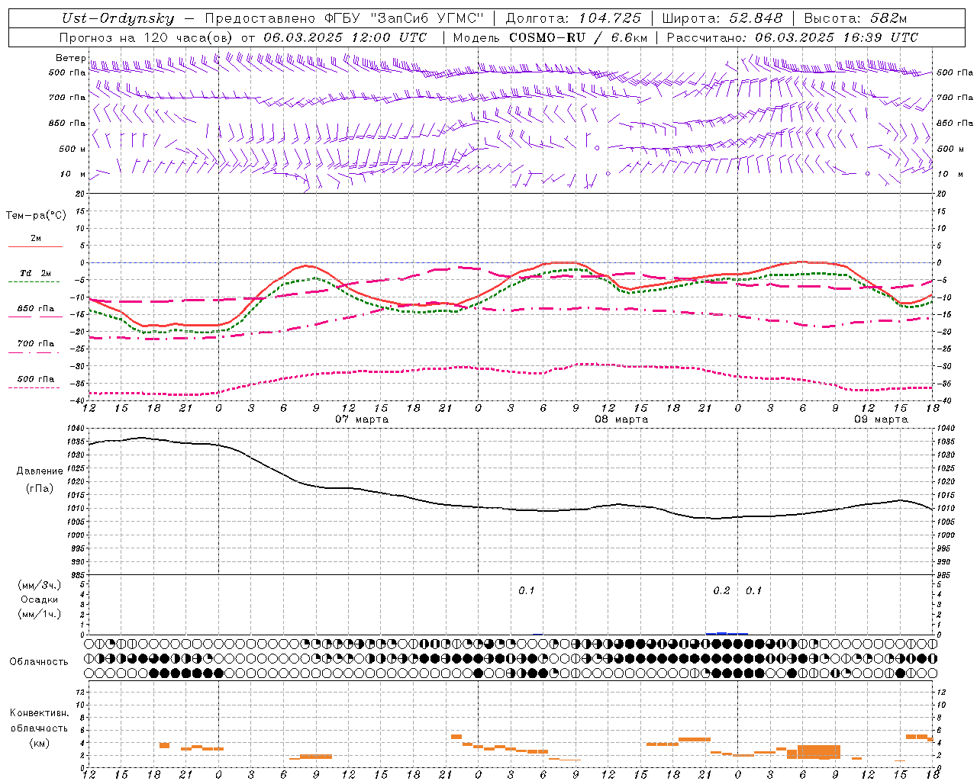Click the (мм/1ч.) precipitation unit label
977x781 pixels.
click(x=40, y=614)
